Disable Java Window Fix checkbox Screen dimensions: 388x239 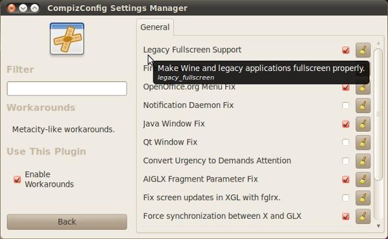tap(346, 124)
